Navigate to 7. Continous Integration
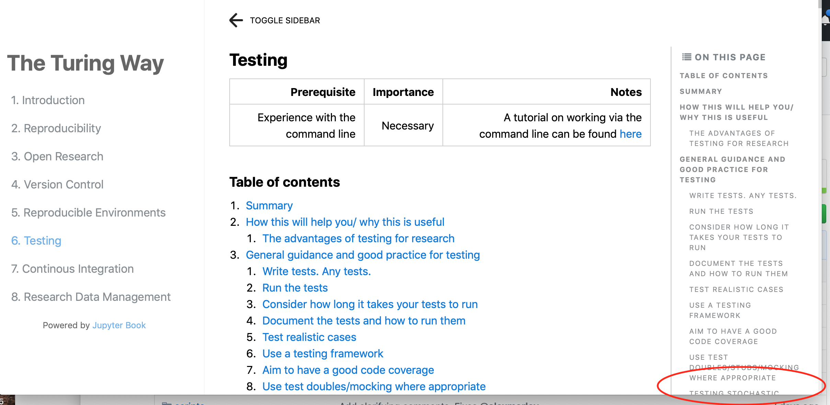 [x=72, y=269]
